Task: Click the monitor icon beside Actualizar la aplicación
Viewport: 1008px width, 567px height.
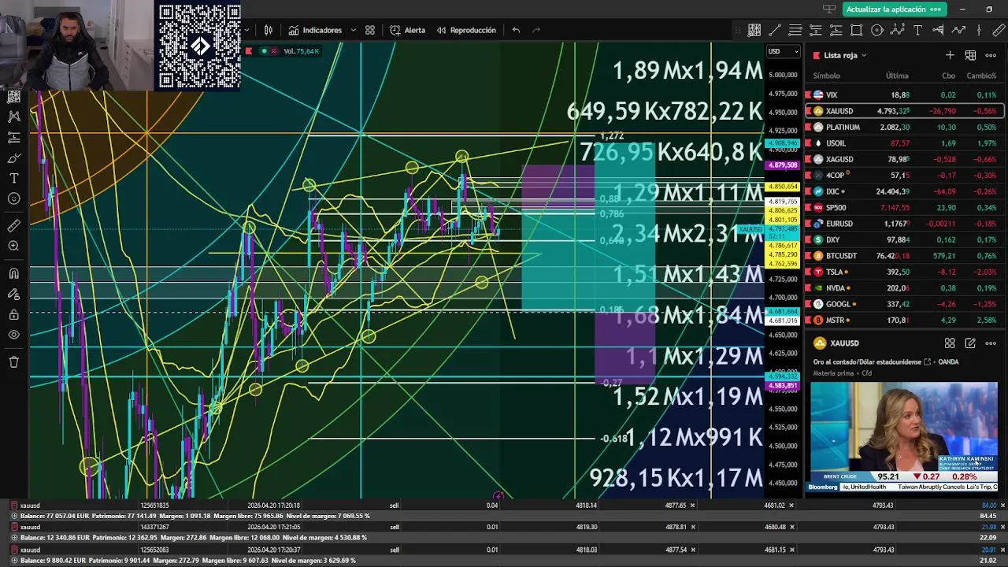Action: pyautogui.click(x=829, y=9)
